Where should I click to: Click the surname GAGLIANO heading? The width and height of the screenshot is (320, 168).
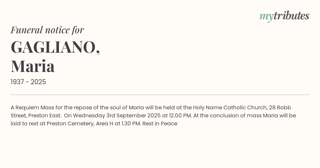coord(55,47)
